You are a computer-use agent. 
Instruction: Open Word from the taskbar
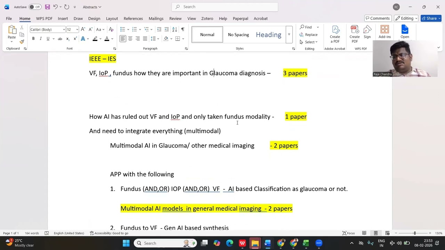268,243
